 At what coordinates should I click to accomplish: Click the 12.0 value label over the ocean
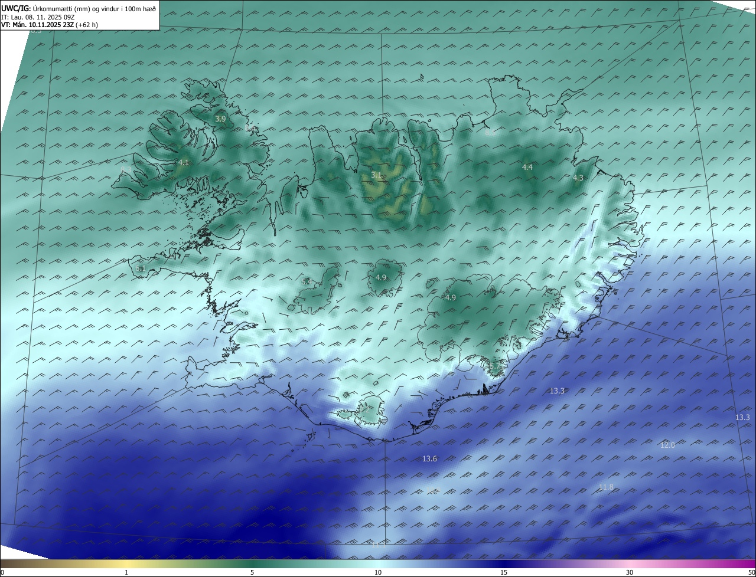click(x=667, y=445)
